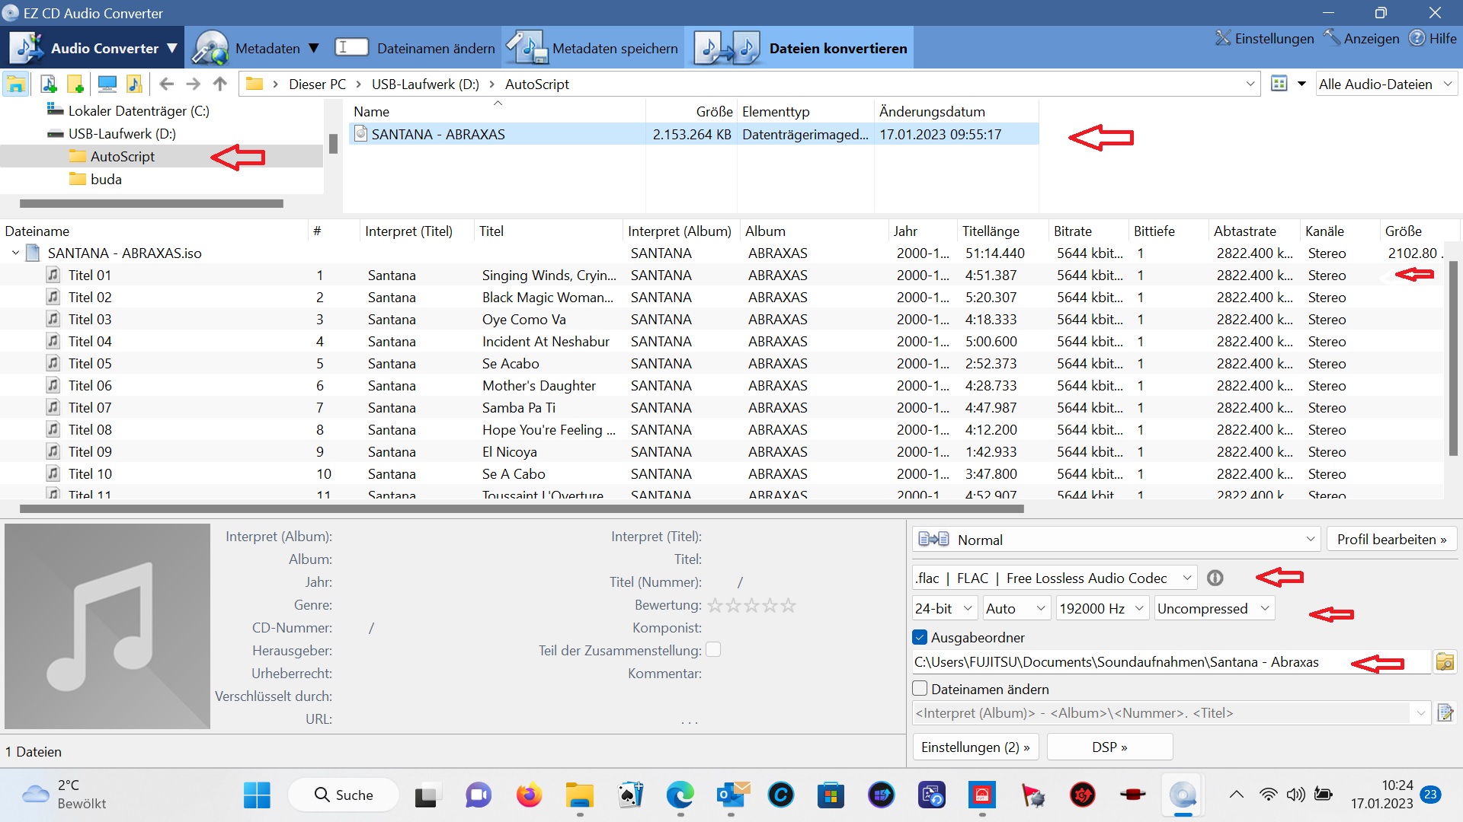The image size is (1463, 822).
Task: Open File Explorer from taskbar
Action: point(579,795)
